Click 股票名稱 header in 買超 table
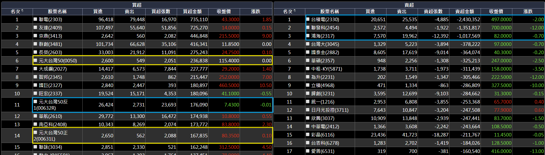 [x=57, y=11]
